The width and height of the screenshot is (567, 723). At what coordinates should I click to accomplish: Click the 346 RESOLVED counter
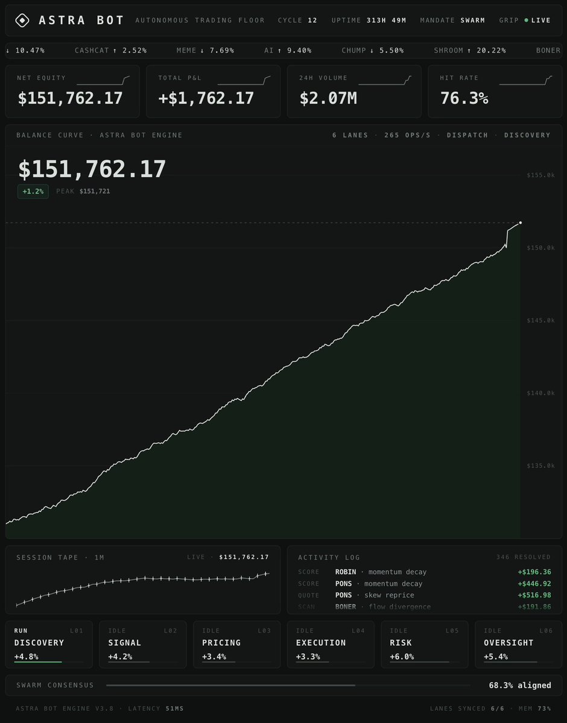(524, 557)
